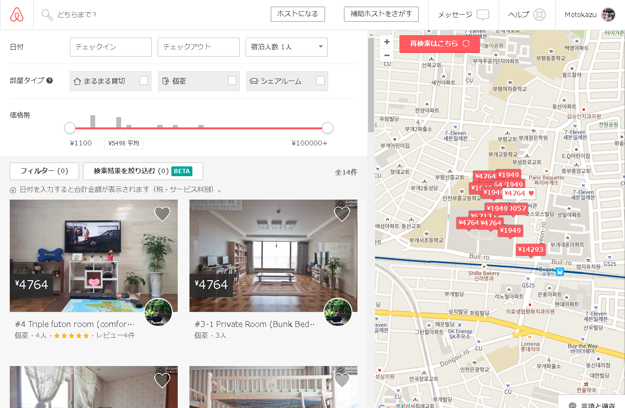Open the フィルター (0) button
The width and height of the screenshot is (625, 408).
(44, 171)
